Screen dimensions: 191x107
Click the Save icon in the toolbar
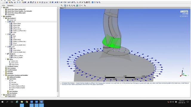tap(7, 2)
